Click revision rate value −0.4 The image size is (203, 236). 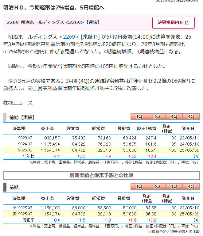56,220
